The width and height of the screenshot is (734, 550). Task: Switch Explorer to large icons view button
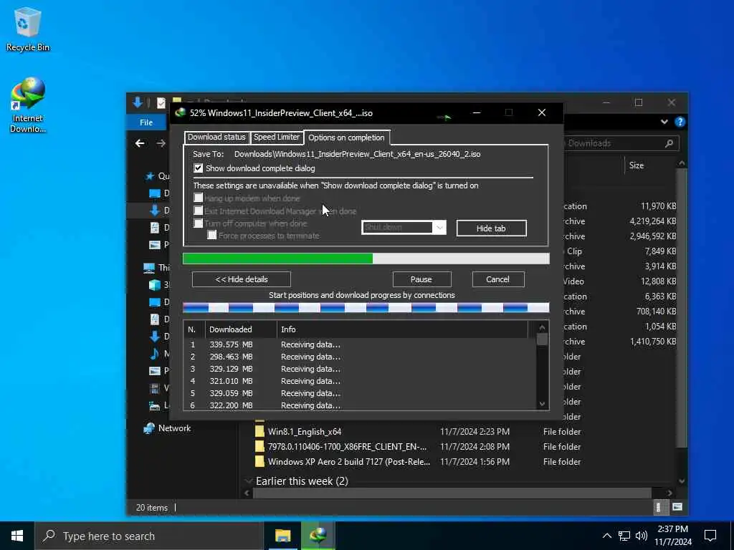(677, 507)
